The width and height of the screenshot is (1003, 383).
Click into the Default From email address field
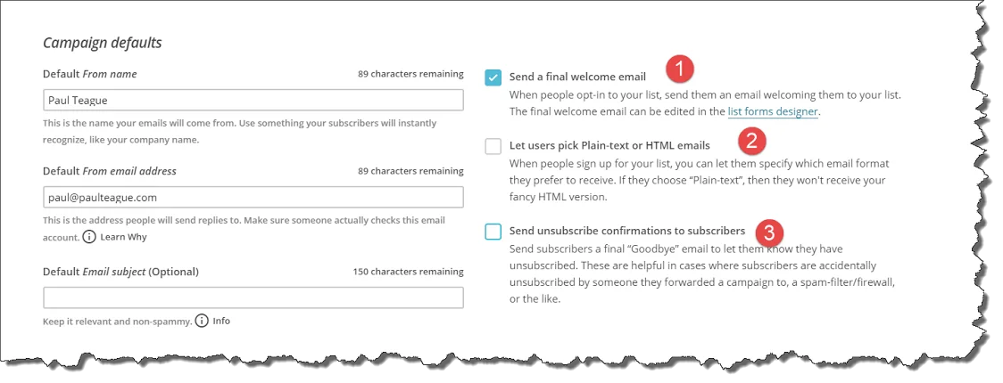253,197
